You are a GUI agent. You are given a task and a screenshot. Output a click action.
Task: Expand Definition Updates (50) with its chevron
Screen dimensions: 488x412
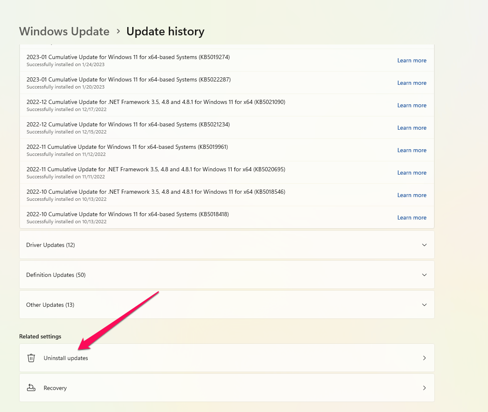(x=424, y=275)
